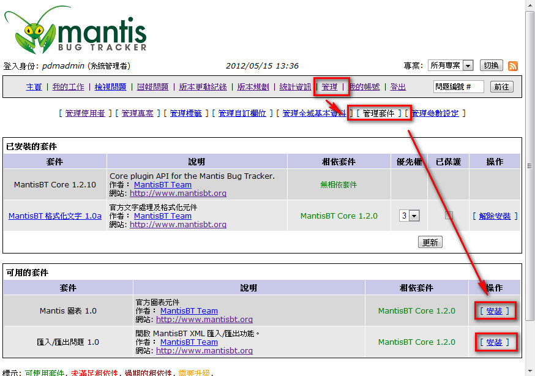Click the 管理套件 current page label
The image size is (535, 376).
click(378, 113)
